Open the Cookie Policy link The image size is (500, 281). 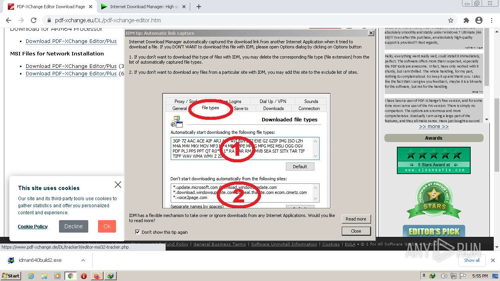pos(33,226)
